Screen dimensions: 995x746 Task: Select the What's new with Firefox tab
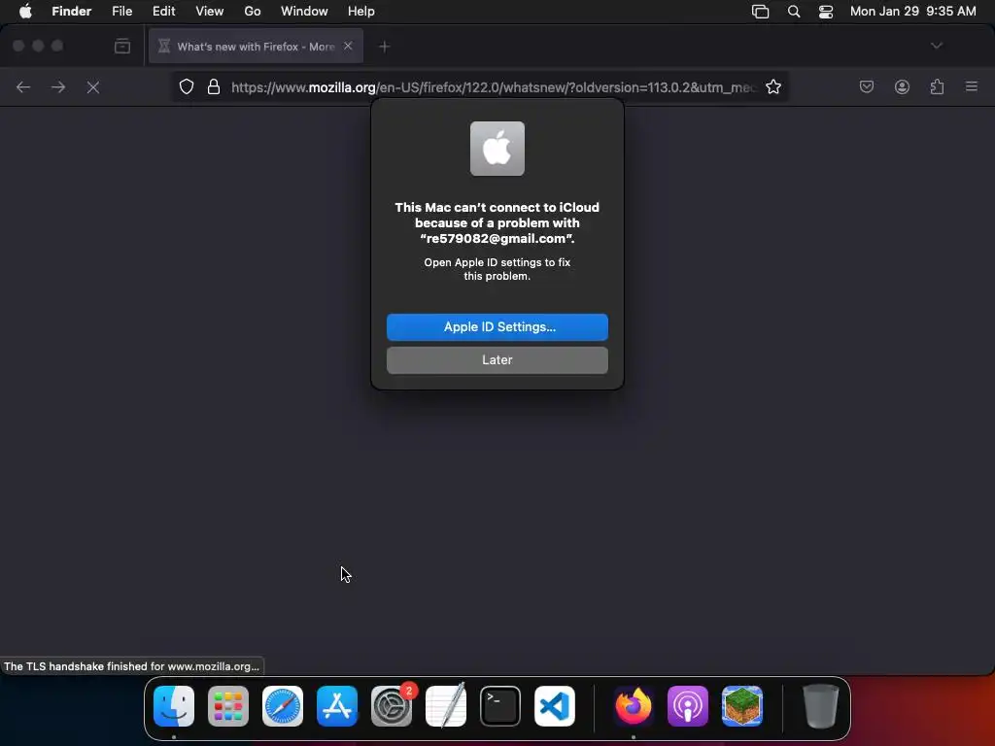256,47
